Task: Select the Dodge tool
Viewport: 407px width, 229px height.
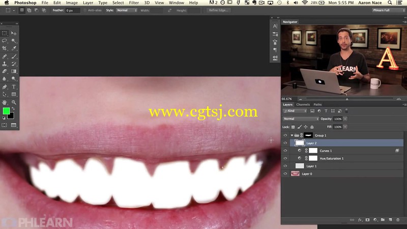Action: [x=14, y=79]
